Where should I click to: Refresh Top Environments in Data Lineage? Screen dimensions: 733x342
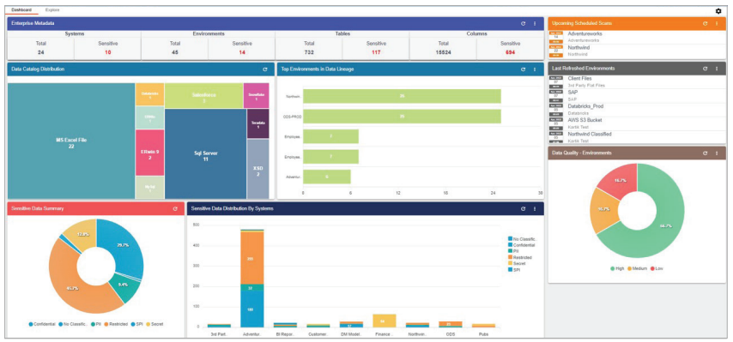click(x=523, y=69)
